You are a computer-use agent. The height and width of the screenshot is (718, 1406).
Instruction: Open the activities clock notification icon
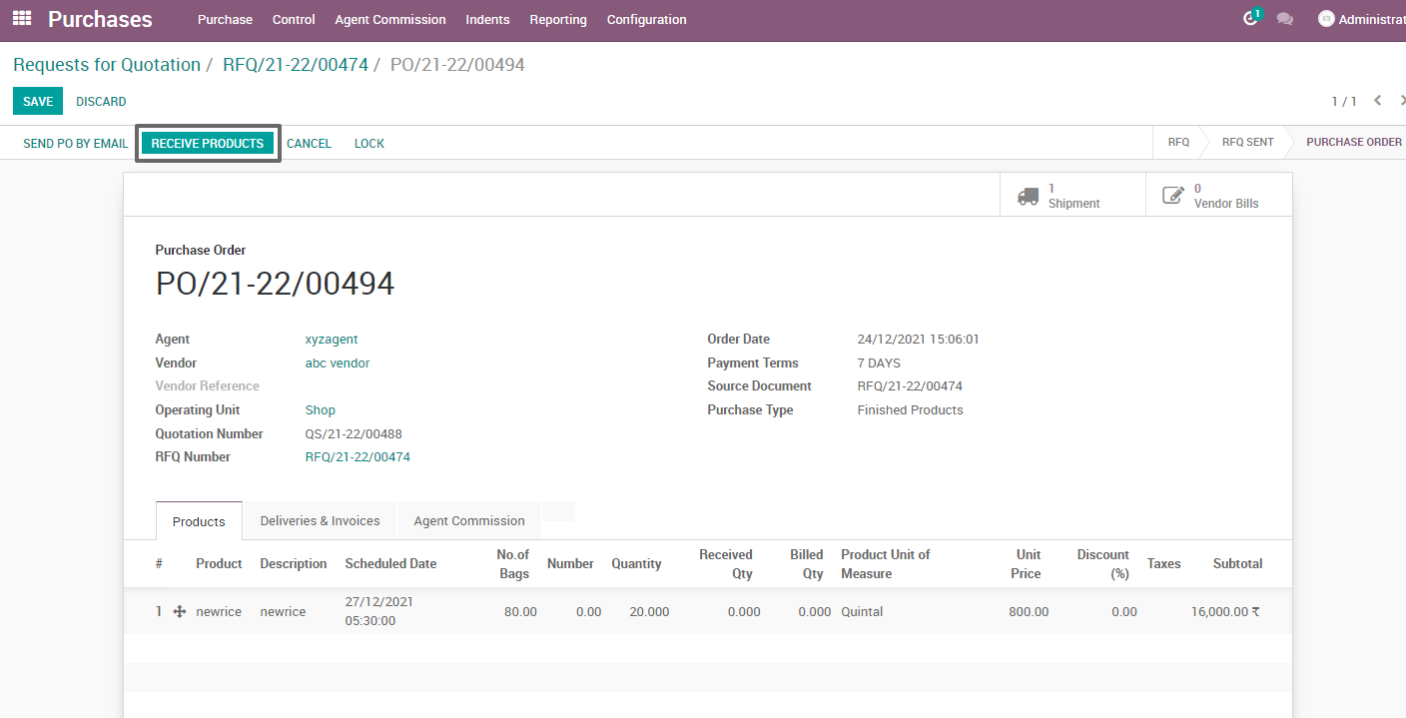pos(1250,18)
